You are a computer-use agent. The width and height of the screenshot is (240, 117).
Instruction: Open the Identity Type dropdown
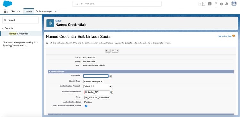coord(93,82)
